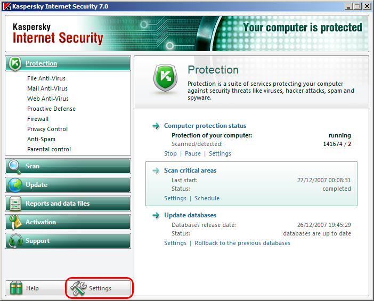Click the green shield icon beside Protection in sidebar
The height and width of the screenshot is (301, 374).
click(15, 63)
